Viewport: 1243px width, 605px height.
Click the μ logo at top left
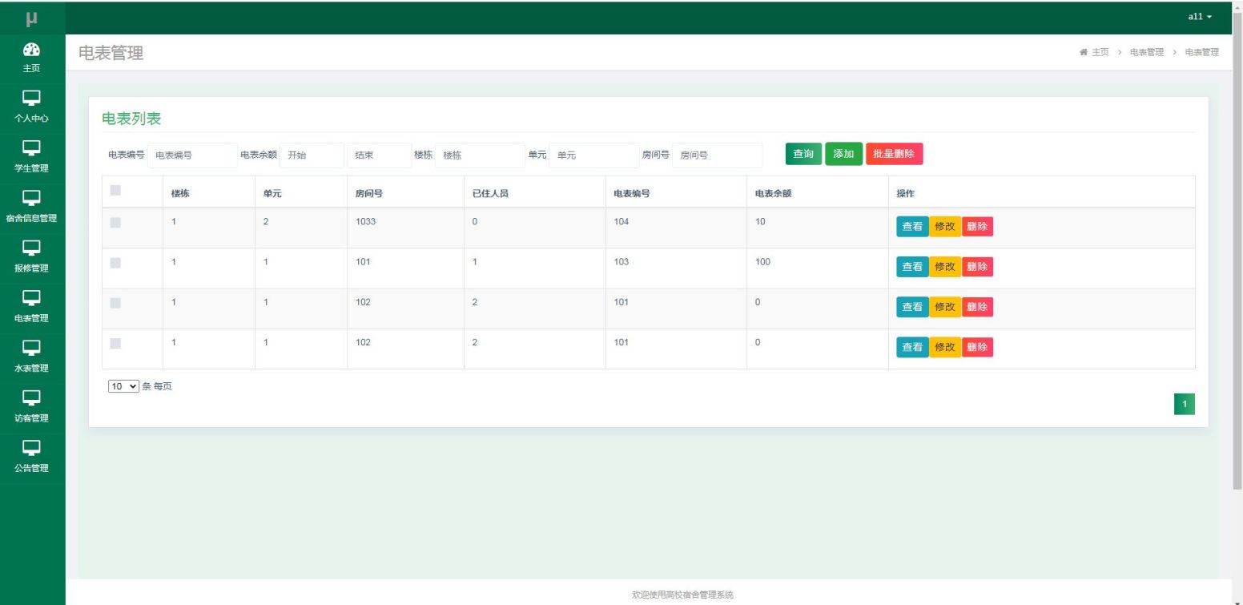pyautogui.click(x=32, y=18)
